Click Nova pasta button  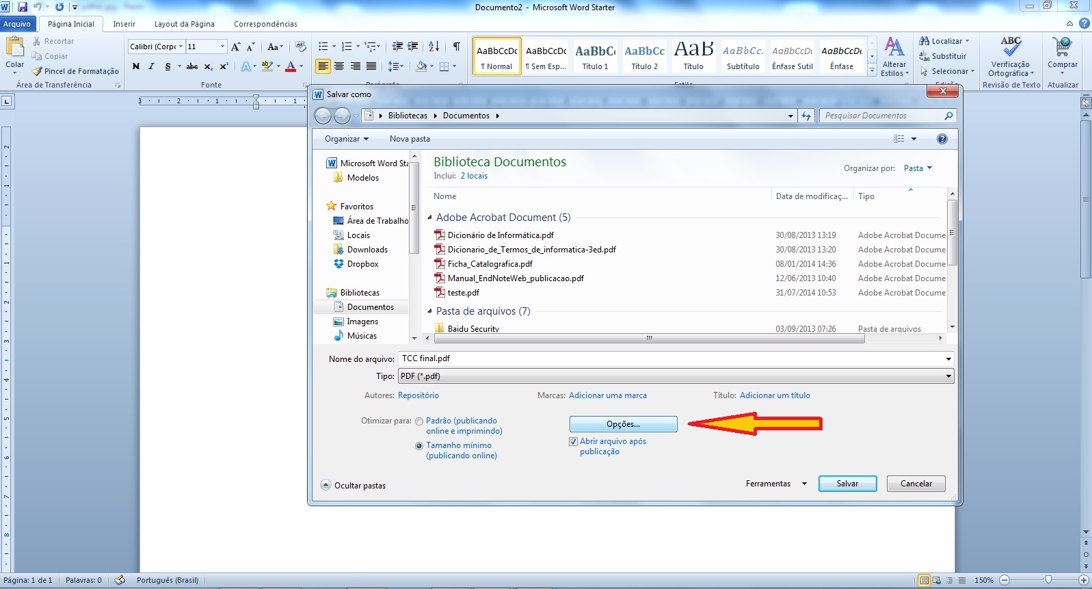410,139
